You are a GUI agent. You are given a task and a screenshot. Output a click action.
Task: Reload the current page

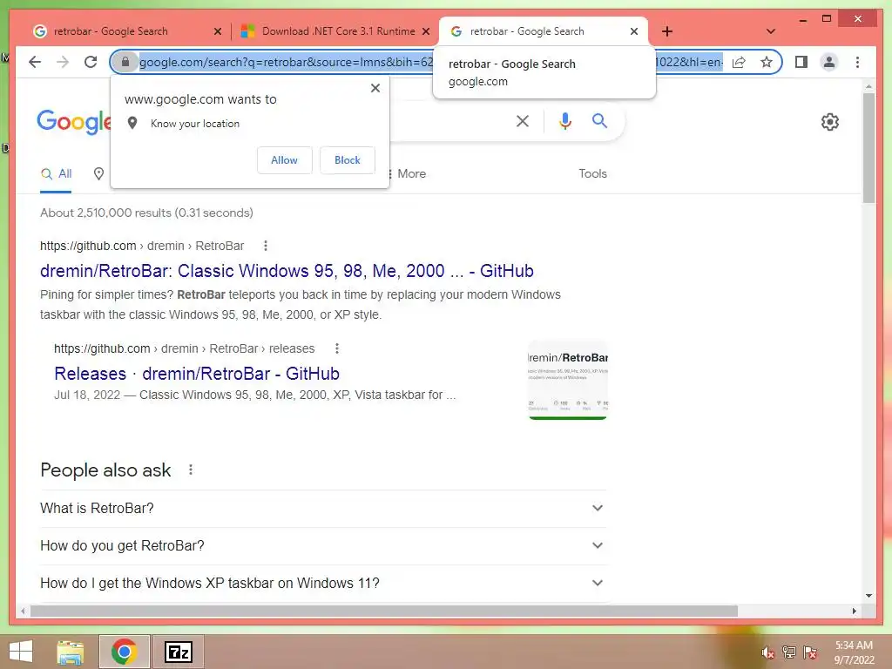[91, 62]
